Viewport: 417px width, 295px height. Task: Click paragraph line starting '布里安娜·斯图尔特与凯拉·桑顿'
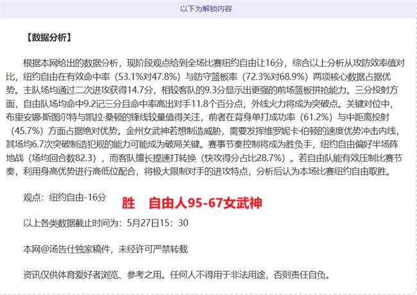coord(198,117)
